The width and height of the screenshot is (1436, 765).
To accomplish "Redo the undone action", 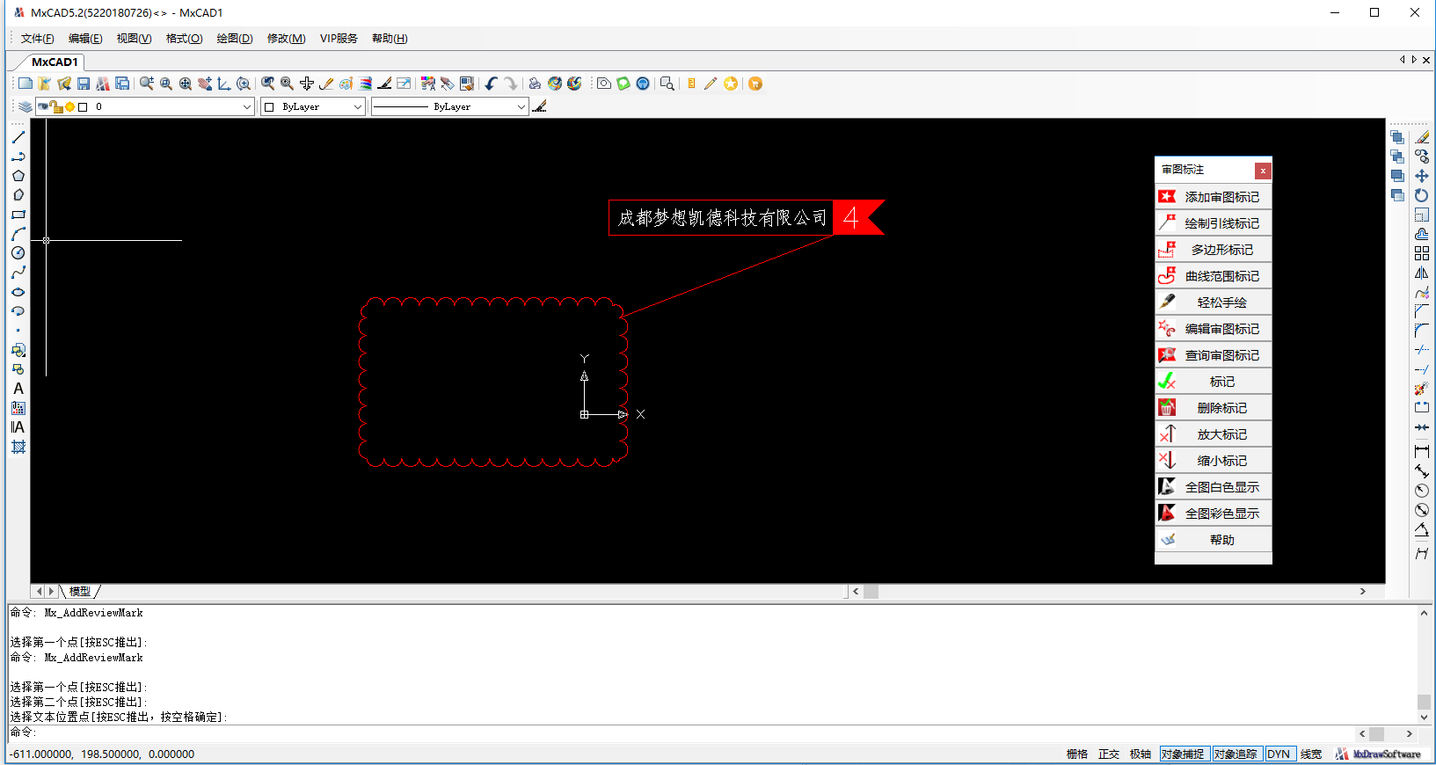I will [x=510, y=84].
